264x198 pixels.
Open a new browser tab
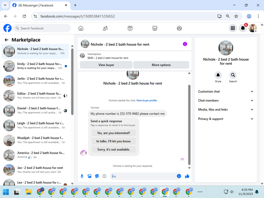pyautogui.click(x=75, y=5)
